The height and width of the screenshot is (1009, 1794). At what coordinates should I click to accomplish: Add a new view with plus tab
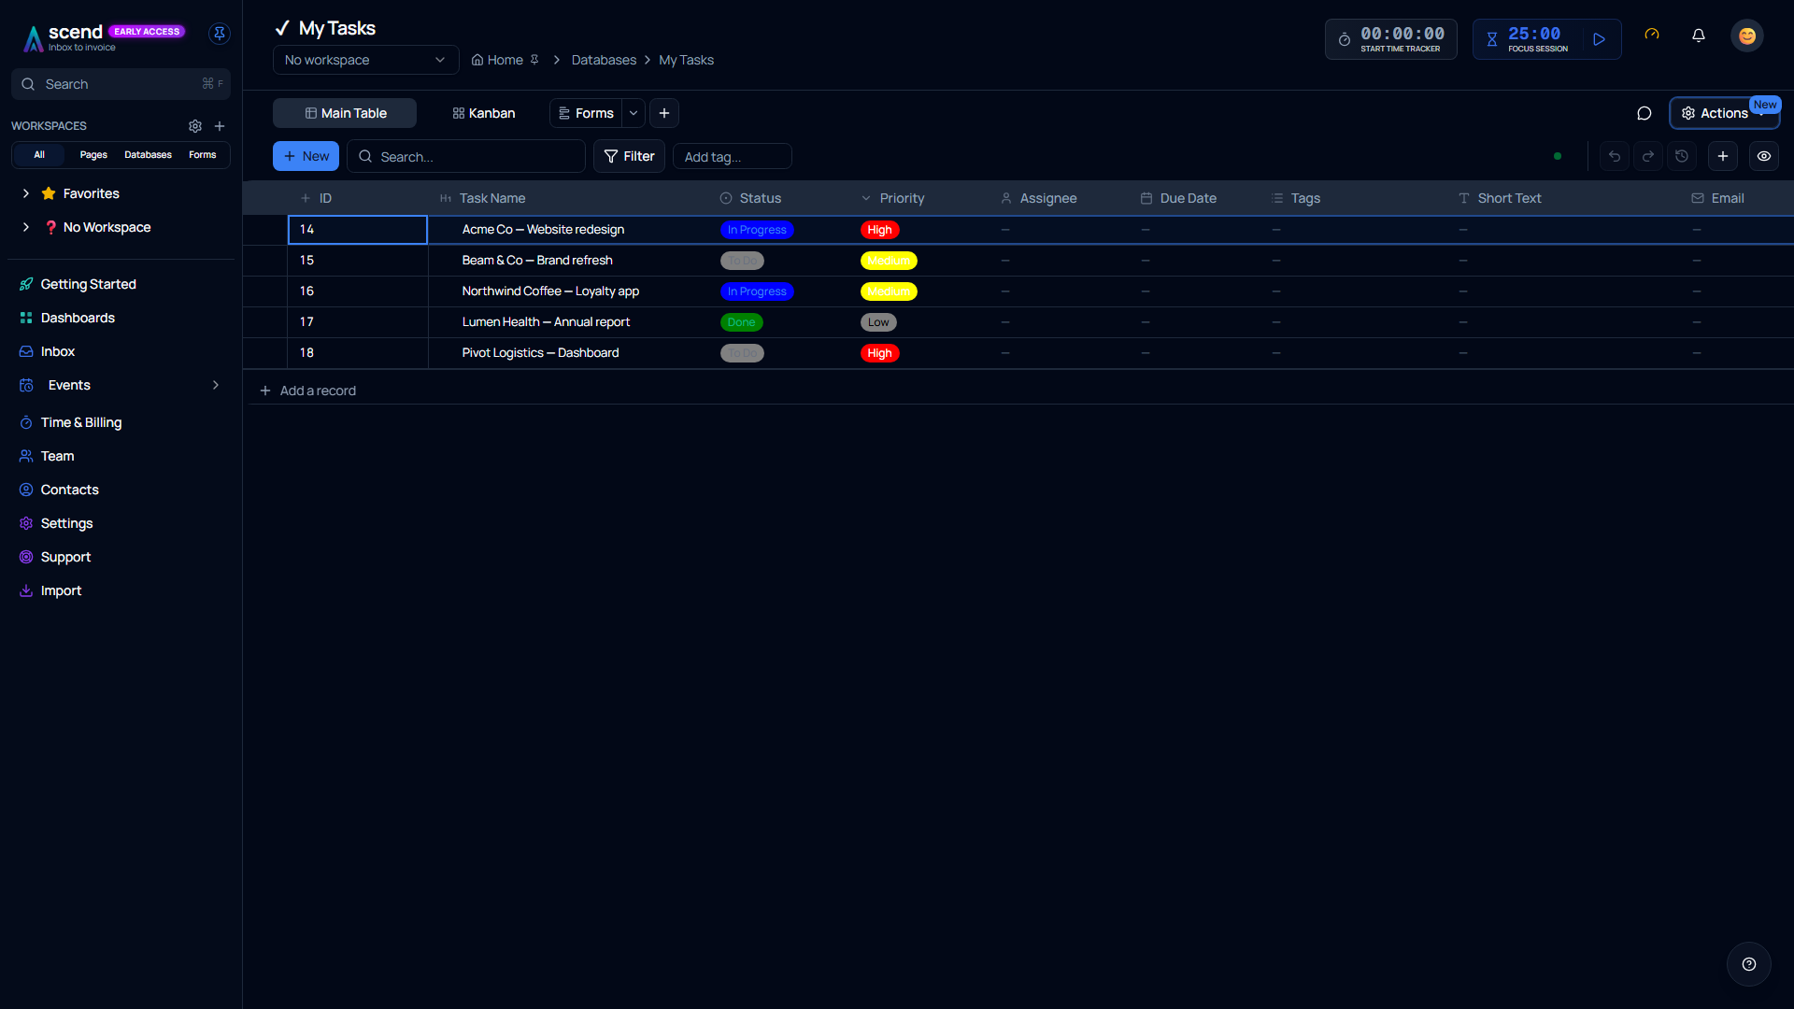click(x=664, y=113)
